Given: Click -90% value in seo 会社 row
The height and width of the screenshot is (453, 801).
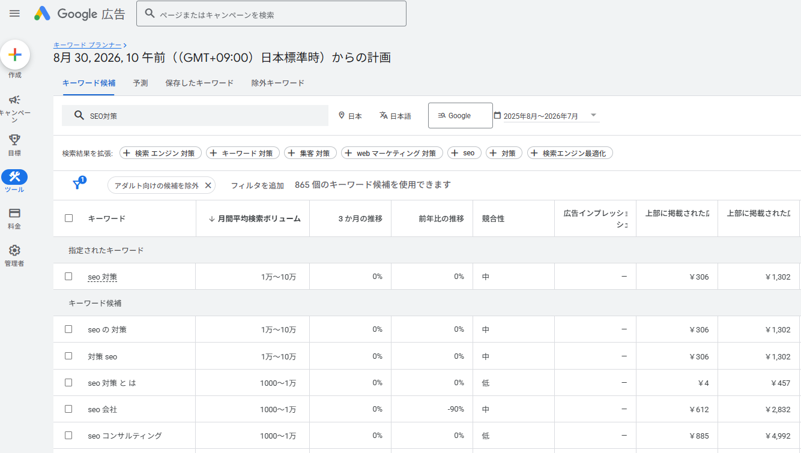Looking at the screenshot, I should point(456,409).
